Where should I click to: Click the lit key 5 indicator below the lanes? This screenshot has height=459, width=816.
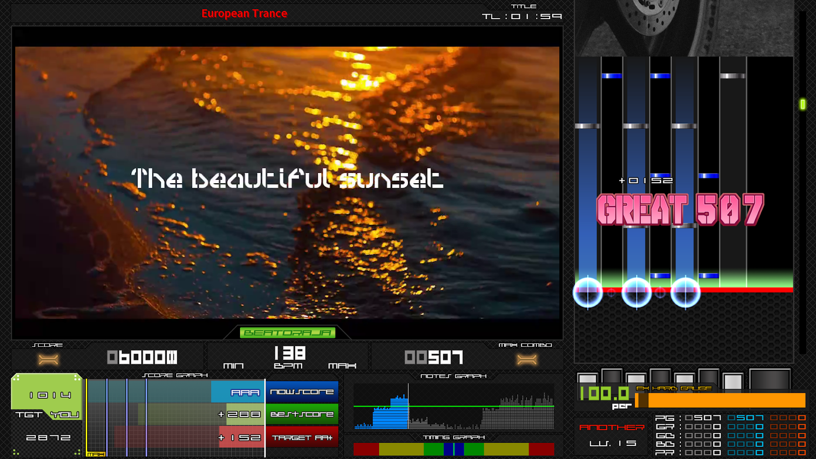[684, 378]
